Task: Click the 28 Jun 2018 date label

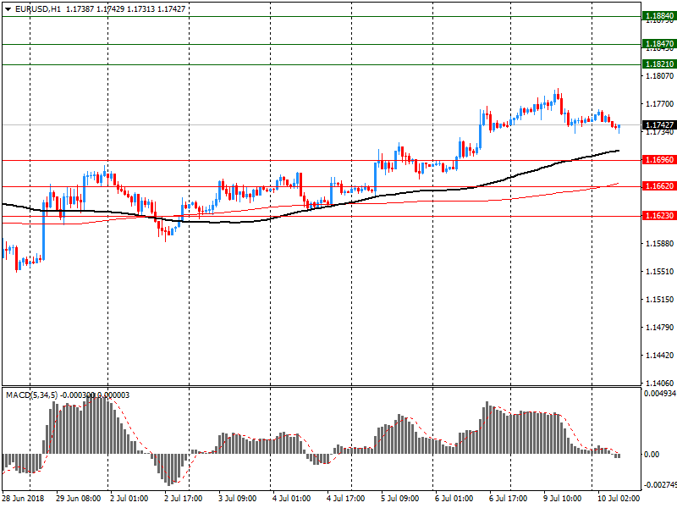Action: [23, 499]
